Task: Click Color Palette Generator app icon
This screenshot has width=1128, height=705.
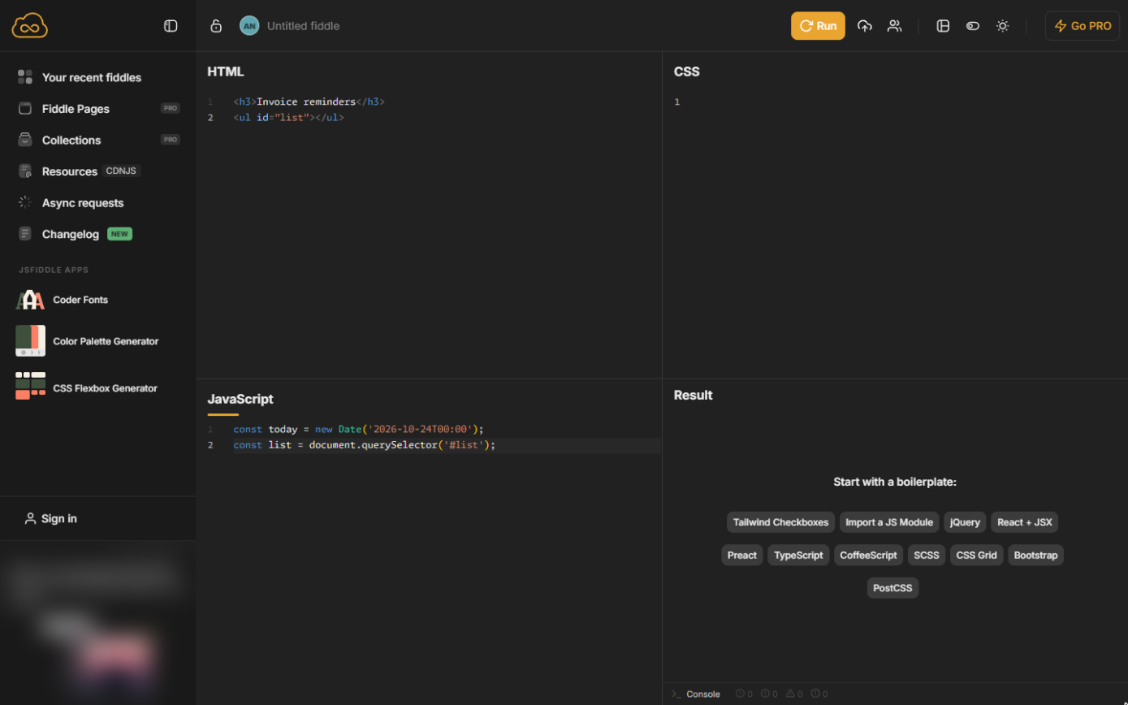Action: [30, 341]
